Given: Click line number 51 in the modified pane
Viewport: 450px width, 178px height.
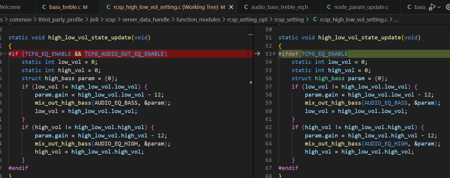Looking at the screenshot, I should click(269, 37).
